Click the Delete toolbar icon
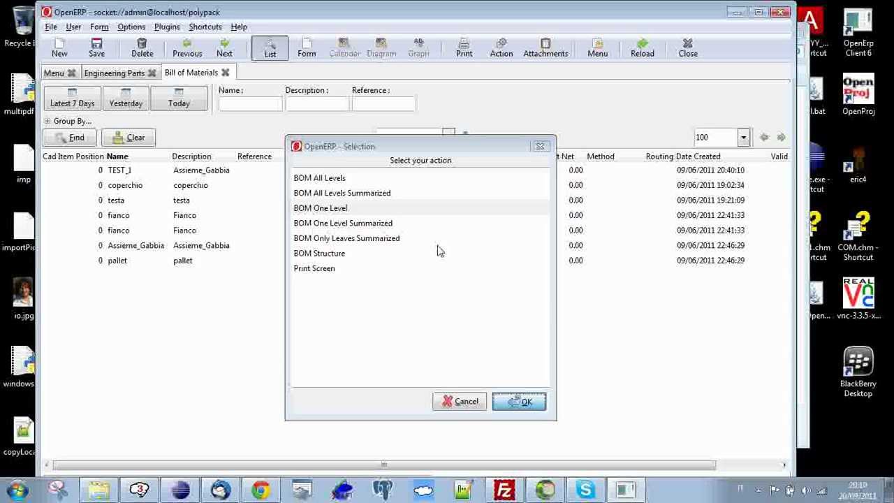This screenshot has width=894, height=503. [142, 48]
